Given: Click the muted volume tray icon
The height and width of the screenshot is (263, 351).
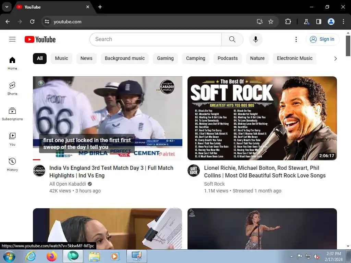Looking at the screenshot, I should (x=316, y=256).
